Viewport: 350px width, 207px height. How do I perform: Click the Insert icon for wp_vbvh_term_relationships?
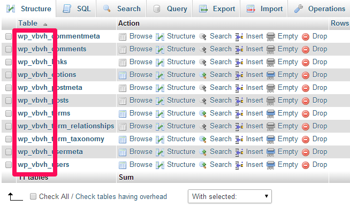tap(239, 126)
